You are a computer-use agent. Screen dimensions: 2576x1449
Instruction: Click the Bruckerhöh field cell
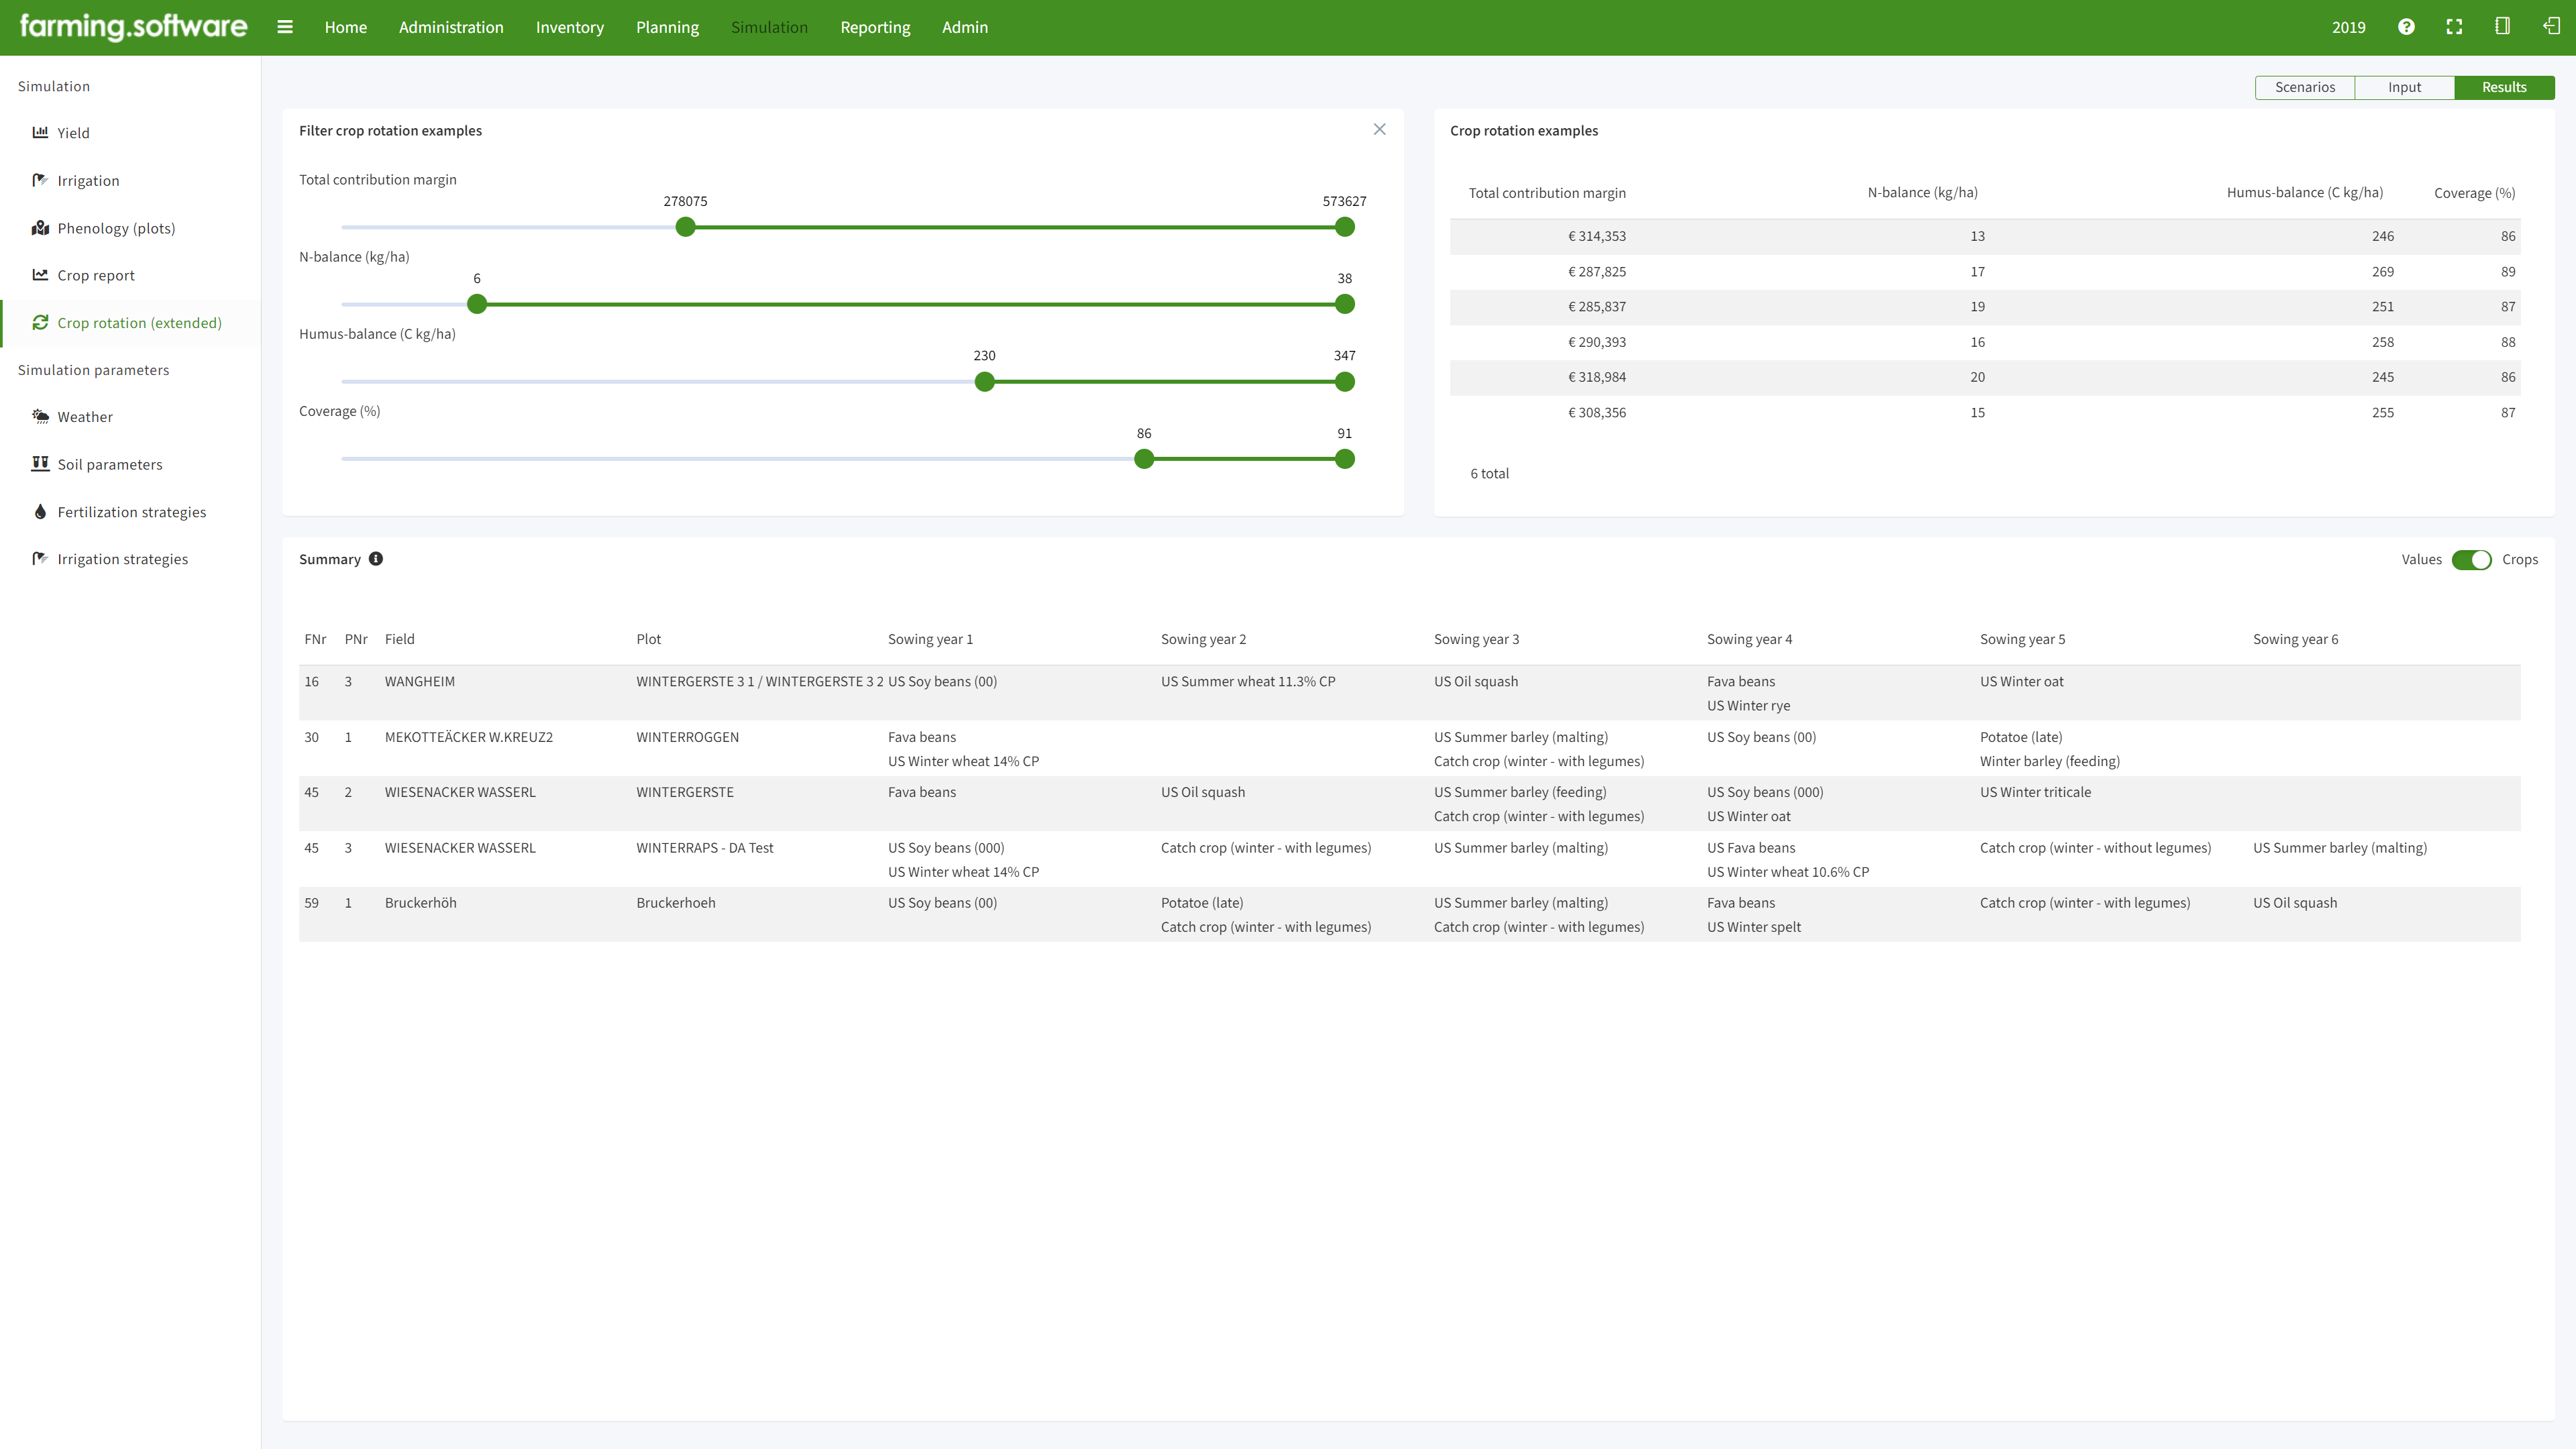(x=421, y=903)
